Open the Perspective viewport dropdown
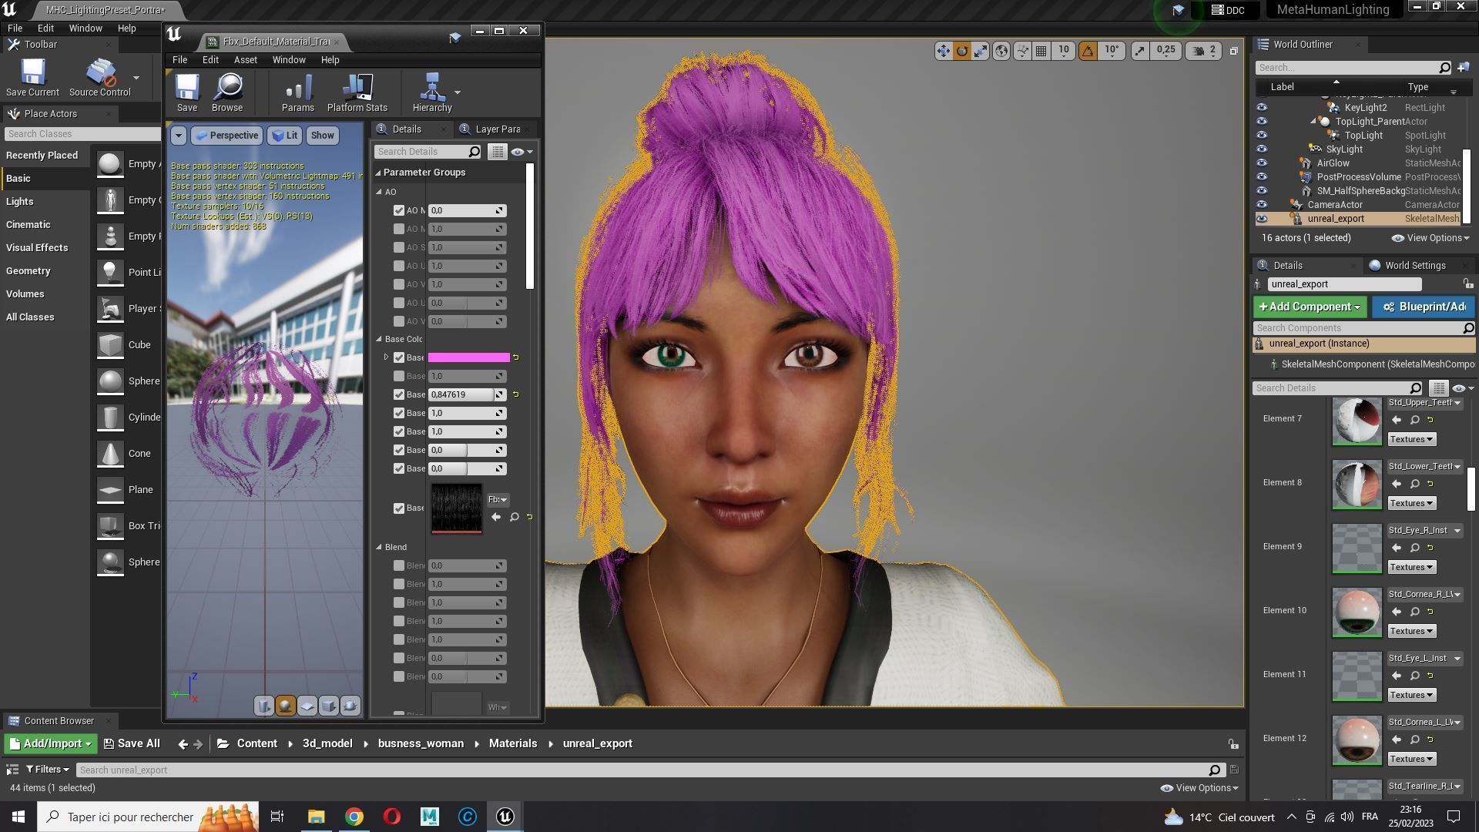This screenshot has width=1479, height=832. coord(227,136)
